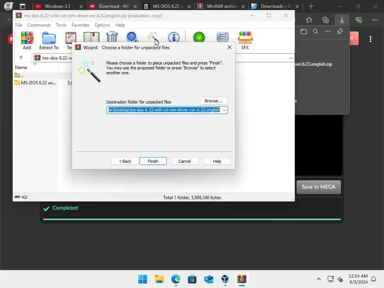Screen dimensions: 384x288
Task: Open Microsoft Edge from taskbar
Action: (175, 279)
